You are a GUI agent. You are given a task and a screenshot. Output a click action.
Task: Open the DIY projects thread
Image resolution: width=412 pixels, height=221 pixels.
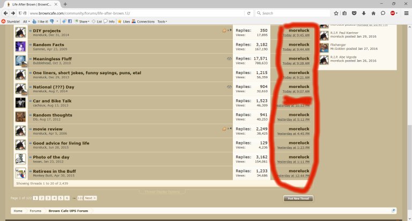[47, 31]
